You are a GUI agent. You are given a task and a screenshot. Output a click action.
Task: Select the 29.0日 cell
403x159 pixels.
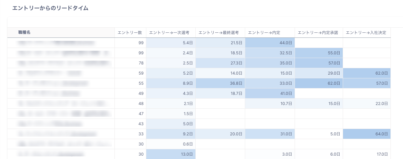tap(319, 73)
